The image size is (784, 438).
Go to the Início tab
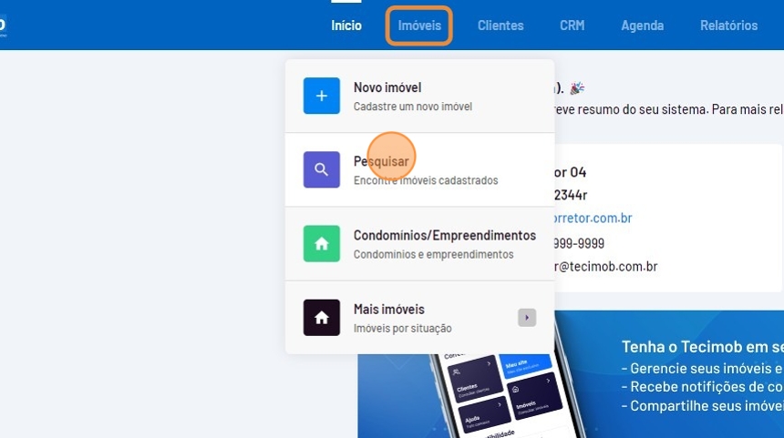[346, 25]
